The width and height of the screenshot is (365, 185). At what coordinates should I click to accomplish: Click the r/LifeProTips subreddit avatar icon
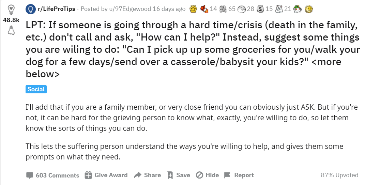(30, 9)
